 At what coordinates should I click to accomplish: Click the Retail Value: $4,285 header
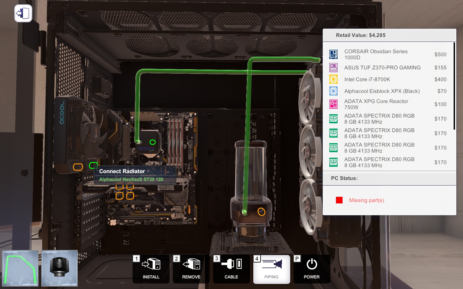[361, 35]
